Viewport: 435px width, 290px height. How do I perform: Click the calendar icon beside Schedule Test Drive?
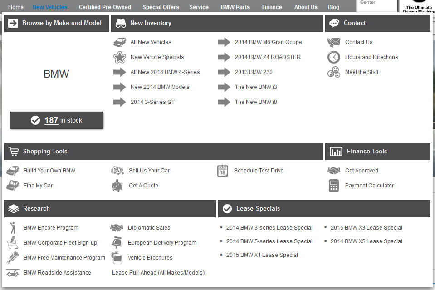[x=223, y=171]
